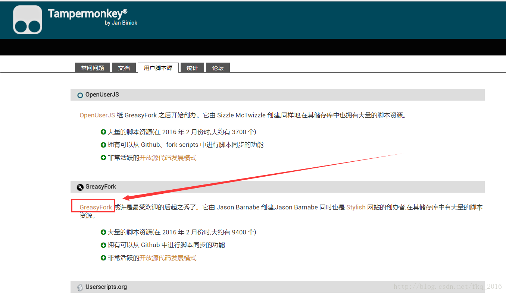Click green plus icon beside Github、fork scripts line
Image resolution: width=506 pixels, height=294 pixels.
click(x=103, y=145)
